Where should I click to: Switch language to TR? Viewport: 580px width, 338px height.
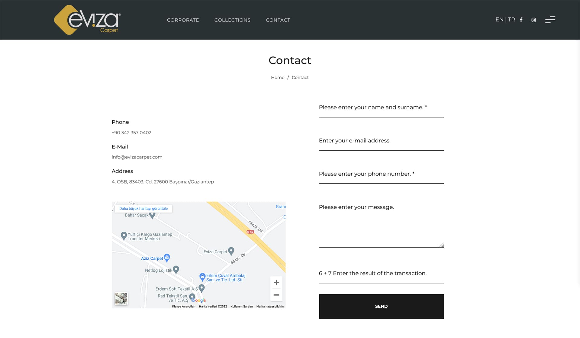(x=511, y=20)
